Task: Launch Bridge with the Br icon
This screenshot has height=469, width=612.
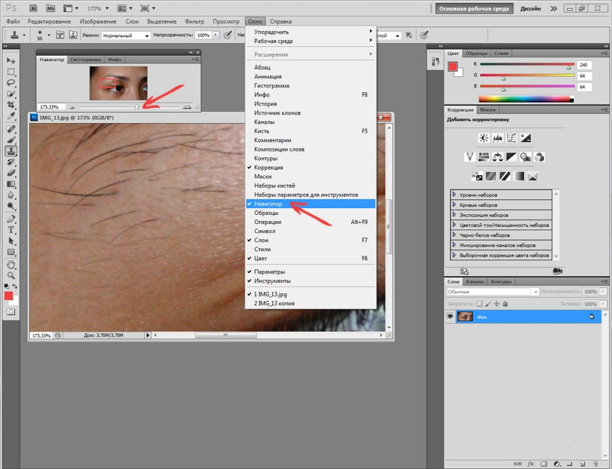Action: point(33,8)
